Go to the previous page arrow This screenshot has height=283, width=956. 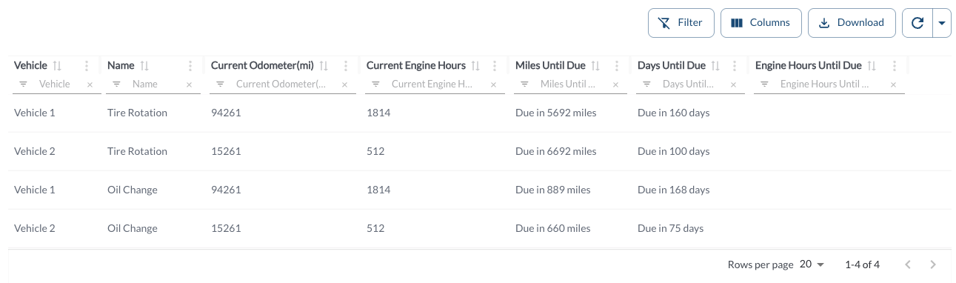pos(908,264)
